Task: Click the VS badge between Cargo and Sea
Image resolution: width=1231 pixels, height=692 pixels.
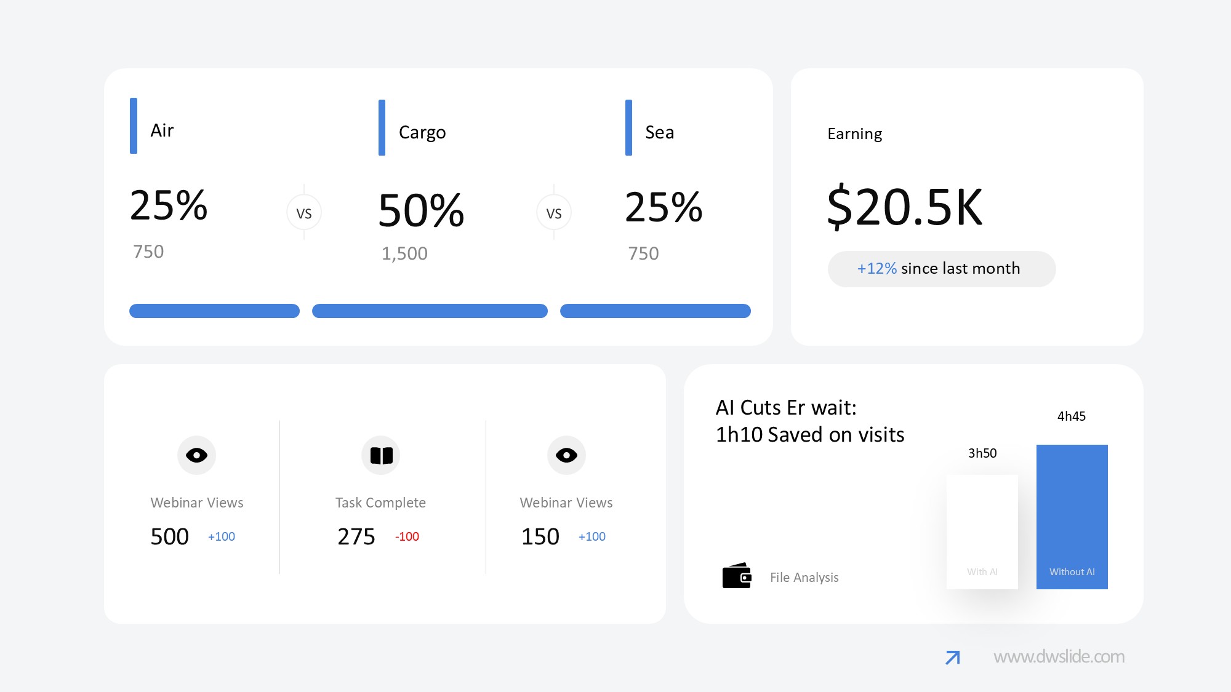Action: click(x=554, y=213)
